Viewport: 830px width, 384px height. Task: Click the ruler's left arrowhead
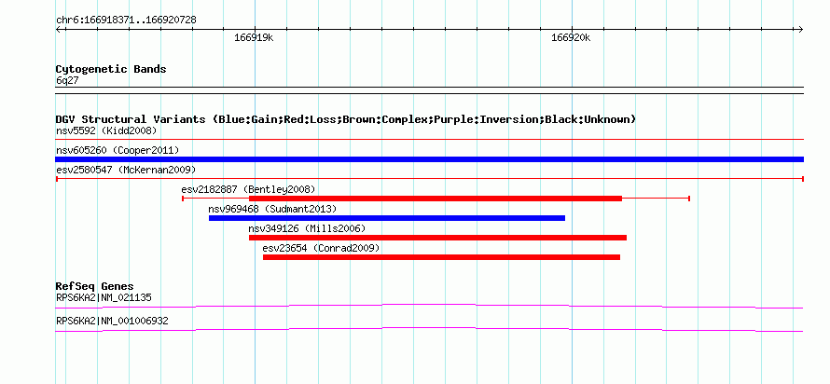click(59, 29)
